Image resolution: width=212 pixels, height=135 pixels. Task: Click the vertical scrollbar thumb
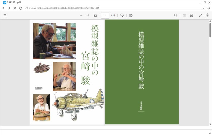(210, 30)
